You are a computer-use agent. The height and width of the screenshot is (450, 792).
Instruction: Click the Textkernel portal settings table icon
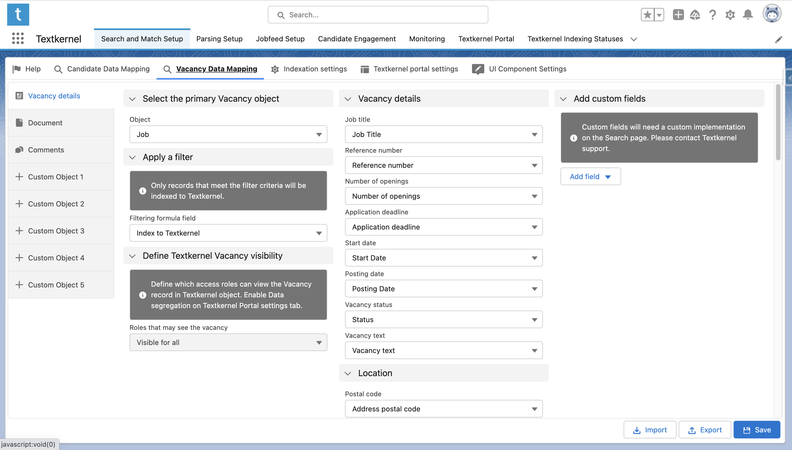click(x=365, y=69)
